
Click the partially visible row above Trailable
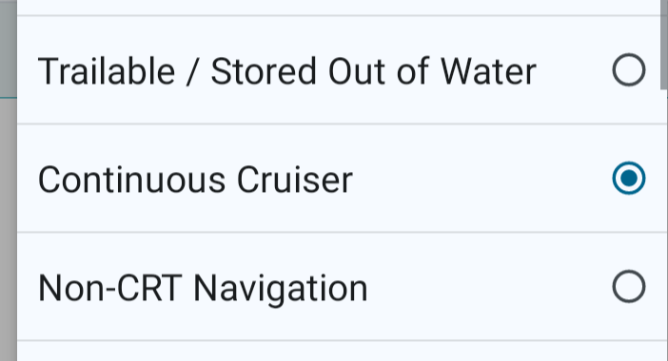pyautogui.click(x=339, y=8)
